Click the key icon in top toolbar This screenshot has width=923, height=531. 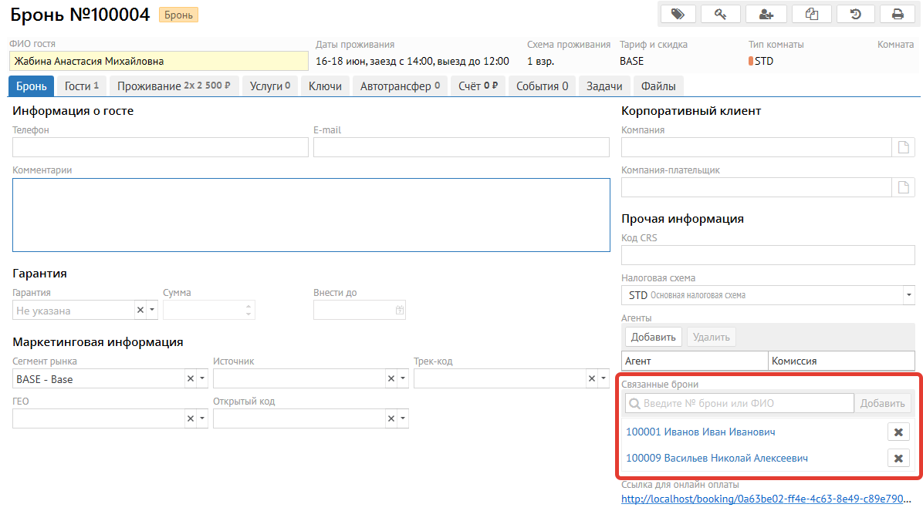coord(721,14)
